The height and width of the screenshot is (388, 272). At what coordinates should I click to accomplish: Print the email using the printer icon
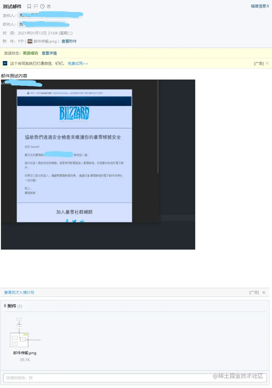[x=49, y=6]
